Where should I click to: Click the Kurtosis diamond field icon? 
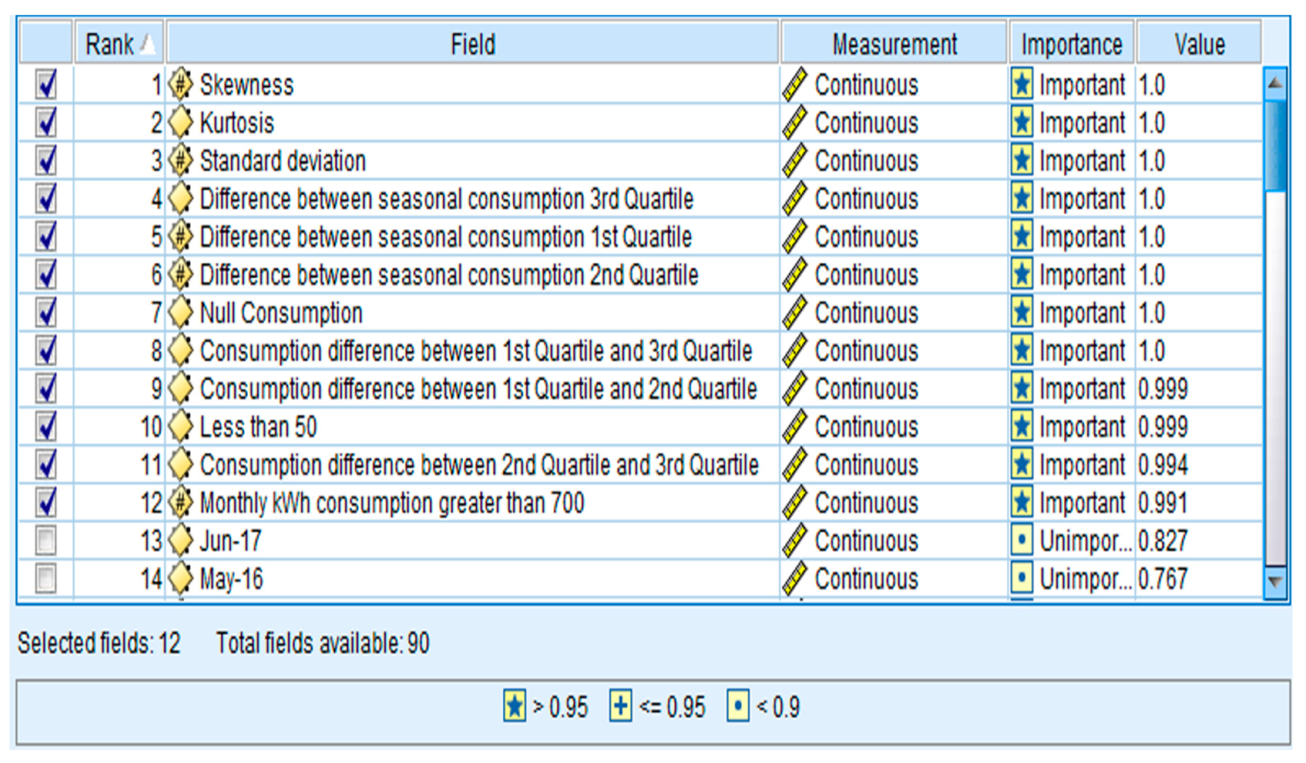(180, 123)
